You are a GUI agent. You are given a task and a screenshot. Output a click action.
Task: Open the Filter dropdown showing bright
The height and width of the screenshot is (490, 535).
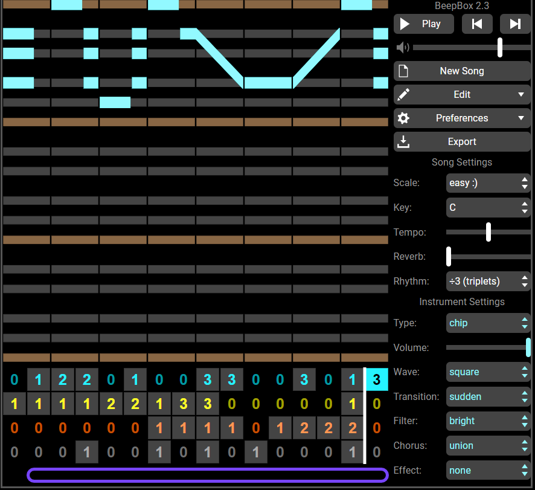coord(488,421)
